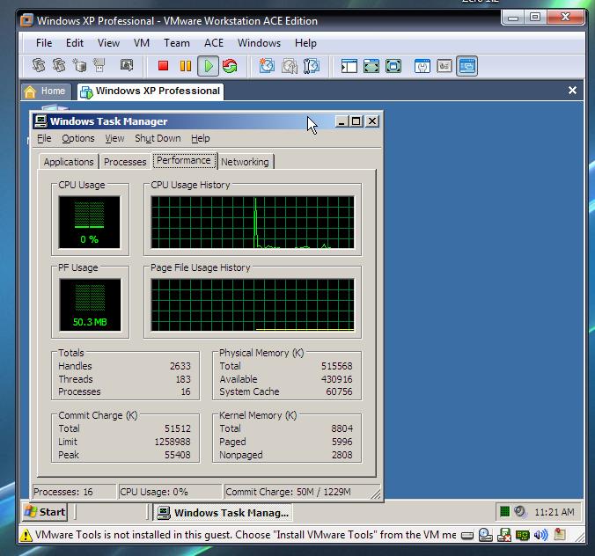Click the green Power On play icon
The image size is (595, 556).
[208, 66]
